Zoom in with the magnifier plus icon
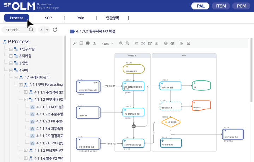Screen dimensions: 254x162 click(121, 43)
